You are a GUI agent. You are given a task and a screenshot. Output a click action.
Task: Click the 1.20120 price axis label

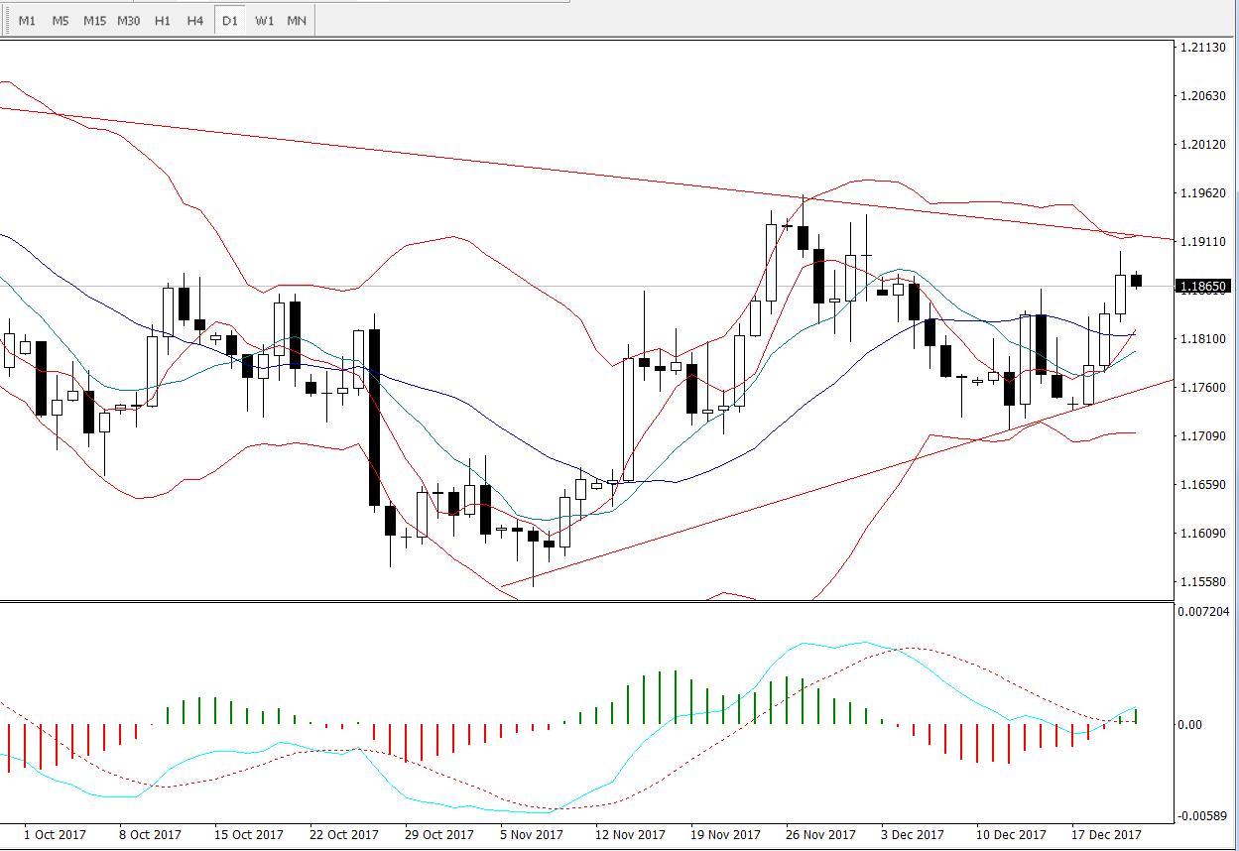[1203, 145]
